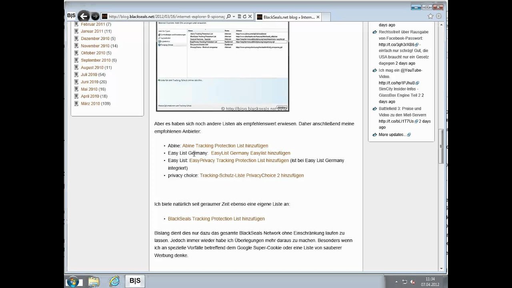Refresh the page with the reload icon

[x=244, y=16]
